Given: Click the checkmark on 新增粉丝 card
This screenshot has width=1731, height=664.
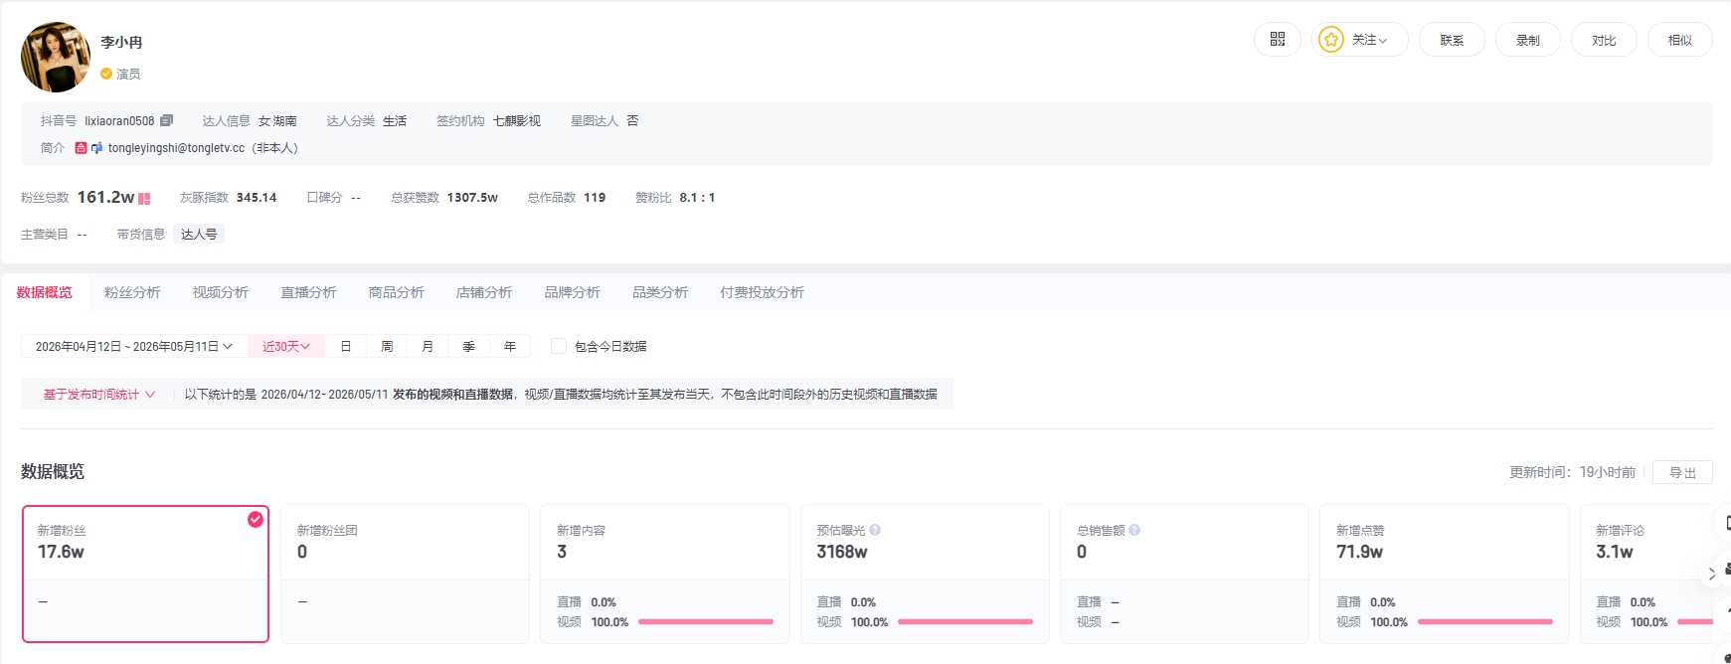Looking at the screenshot, I should (x=256, y=519).
